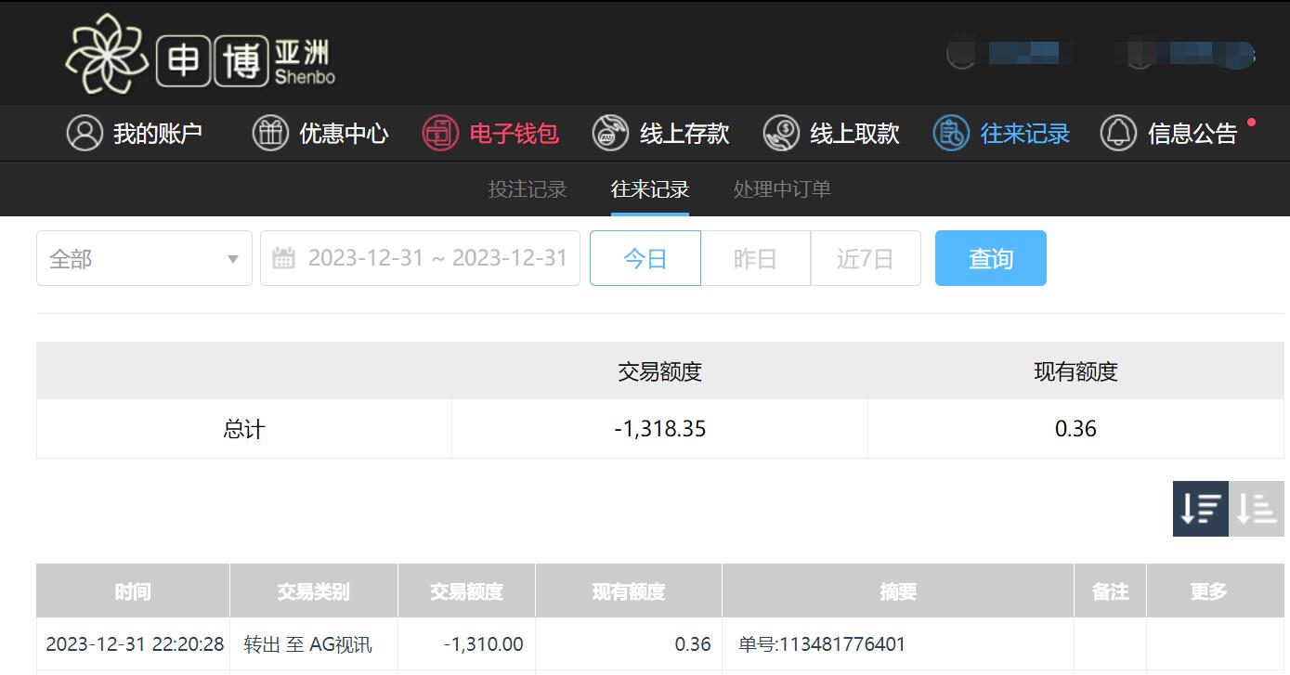Click the 线上存款 deposit icon
Viewport: 1290px width, 675px height.
[610, 133]
